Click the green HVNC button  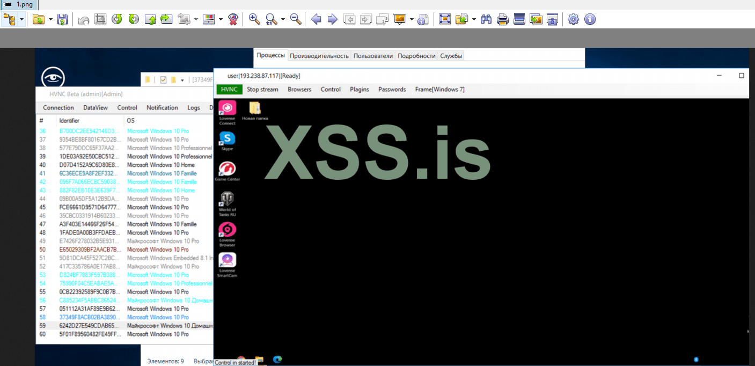[x=229, y=89]
